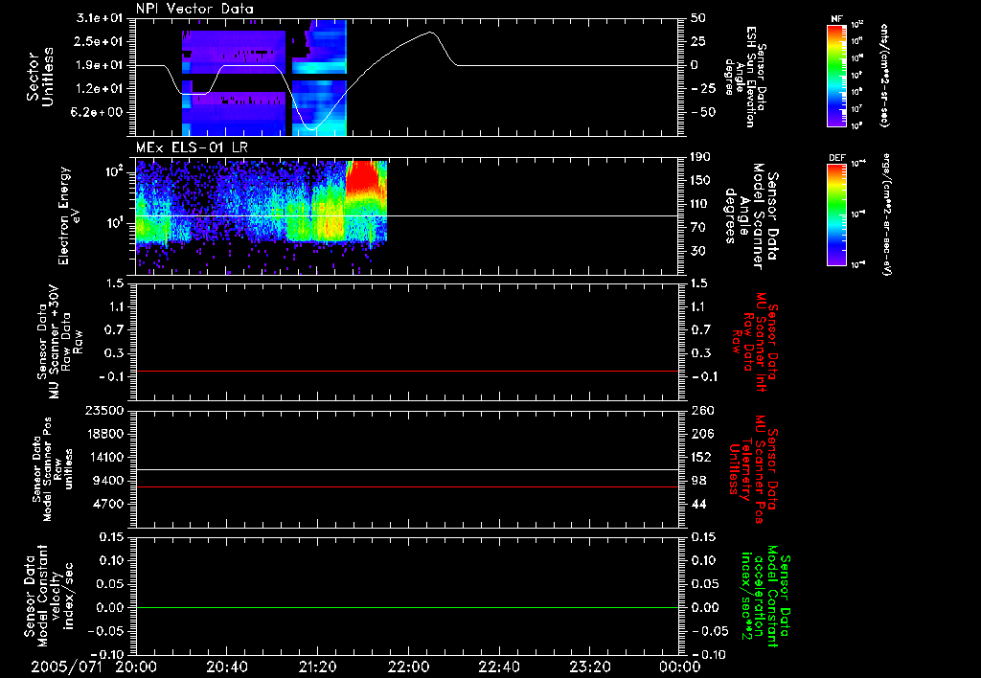Click the red MU Scanner Pos Telemetry label
Screen dimensions: 981x678
753,470
